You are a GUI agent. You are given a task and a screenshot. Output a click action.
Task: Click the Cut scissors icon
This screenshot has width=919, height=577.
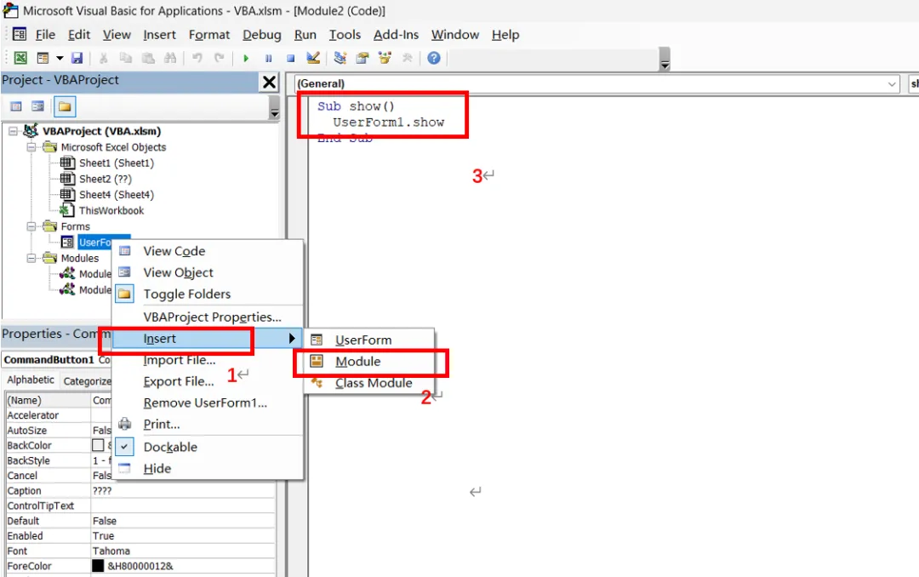[103, 58]
